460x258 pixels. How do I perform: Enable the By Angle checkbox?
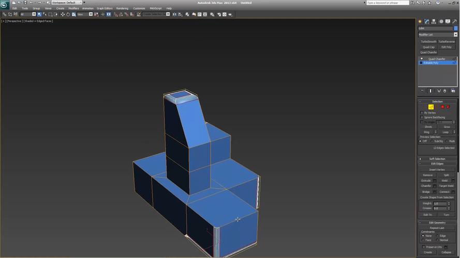click(422, 122)
